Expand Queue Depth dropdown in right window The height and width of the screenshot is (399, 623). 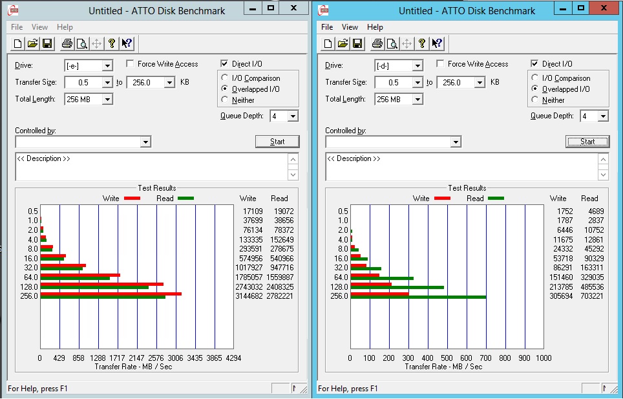click(x=594, y=116)
